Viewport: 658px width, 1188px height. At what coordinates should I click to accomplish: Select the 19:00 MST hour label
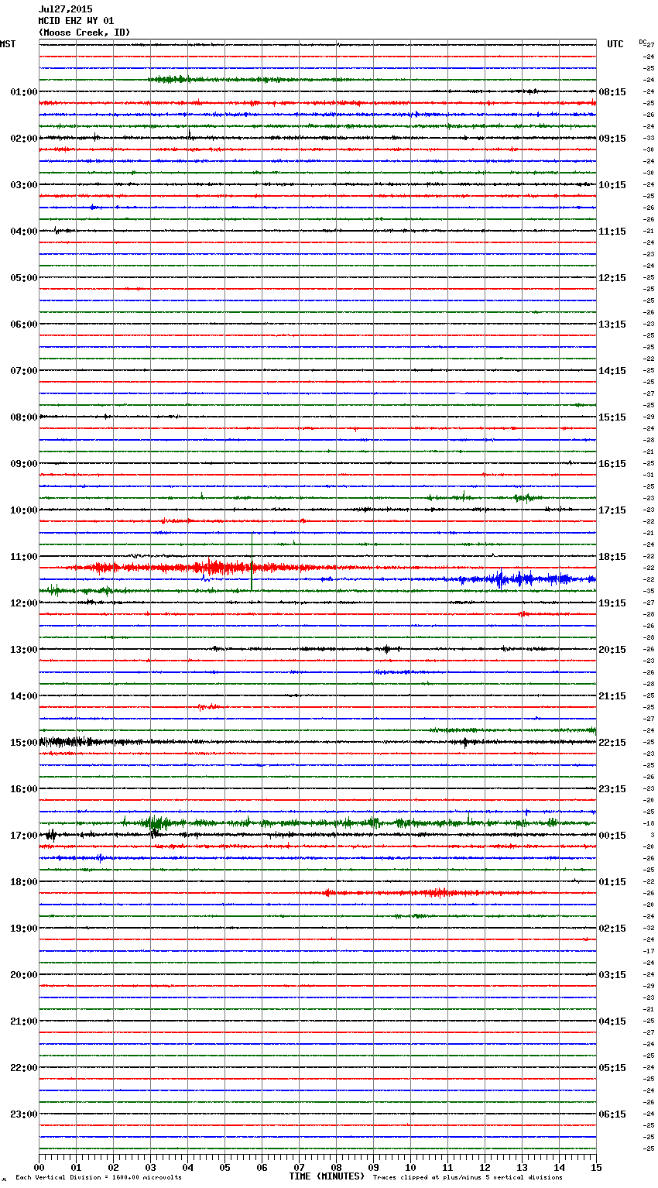pos(24,929)
